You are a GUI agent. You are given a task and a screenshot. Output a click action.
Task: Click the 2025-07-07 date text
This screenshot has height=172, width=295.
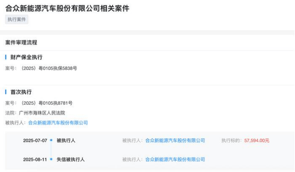(x=35, y=140)
